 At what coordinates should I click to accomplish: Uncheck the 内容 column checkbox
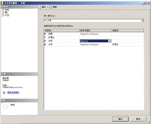45,41
